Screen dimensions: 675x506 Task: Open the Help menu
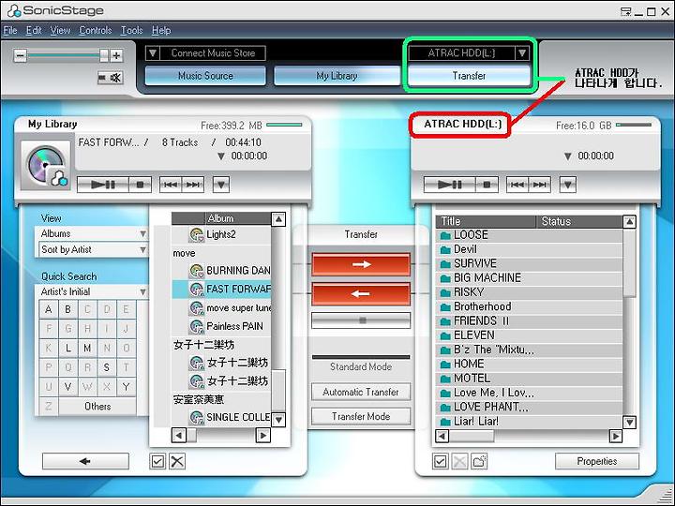(x=161, y=30)
